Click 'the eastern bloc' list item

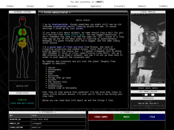[57, 82]
